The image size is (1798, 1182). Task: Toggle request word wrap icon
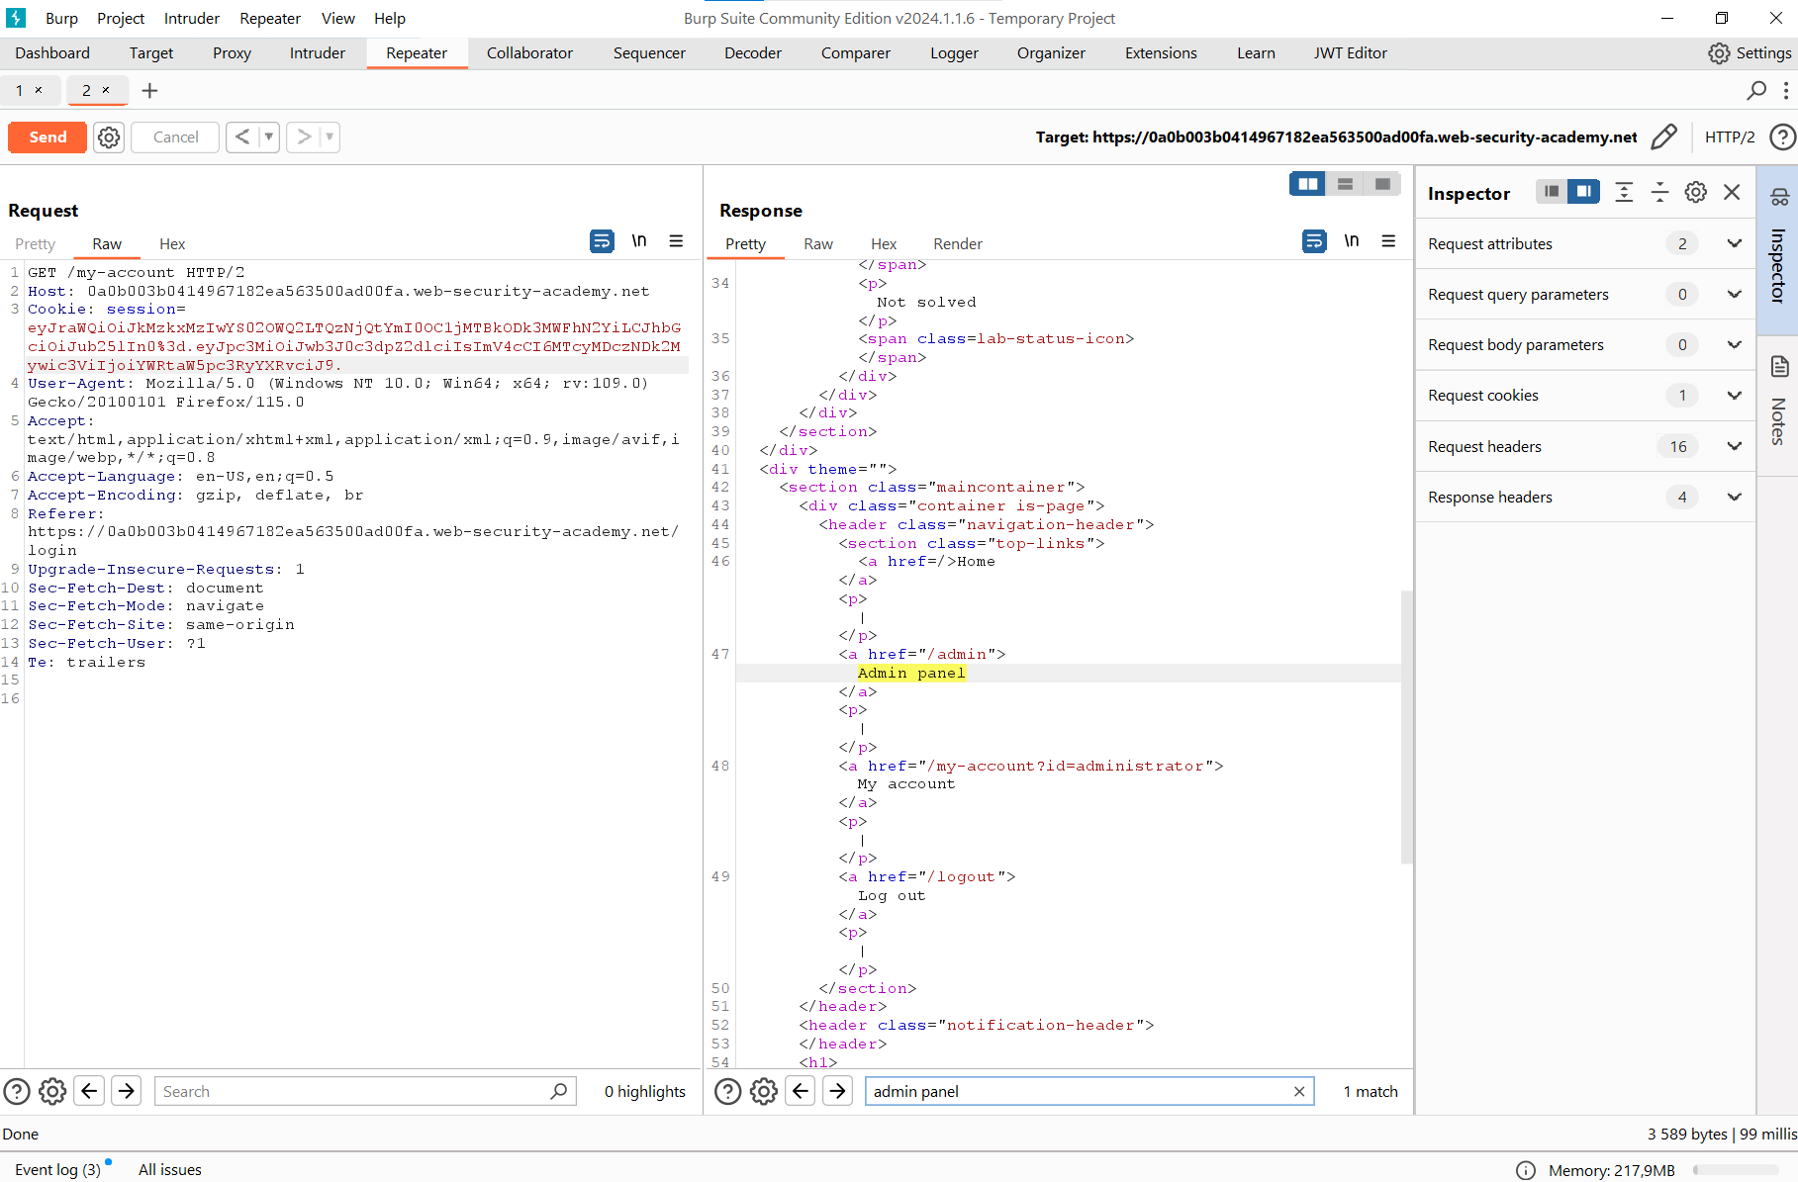pyautogui.click(x=602, y=241)
